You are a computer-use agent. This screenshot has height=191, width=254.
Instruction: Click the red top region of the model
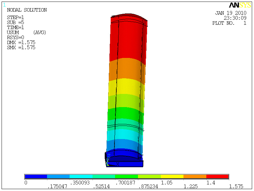pyautogui.click(x=128, y=39)
